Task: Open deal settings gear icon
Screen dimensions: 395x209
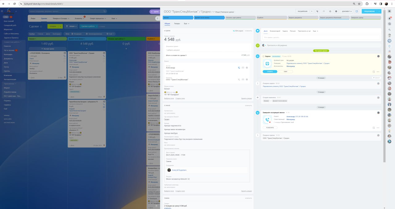Action: point(336,11)
